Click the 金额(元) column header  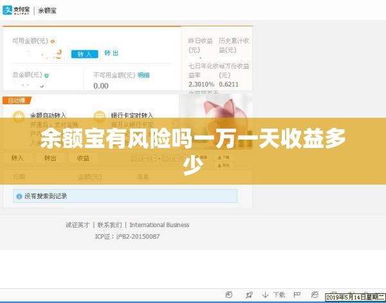(90, 177)
